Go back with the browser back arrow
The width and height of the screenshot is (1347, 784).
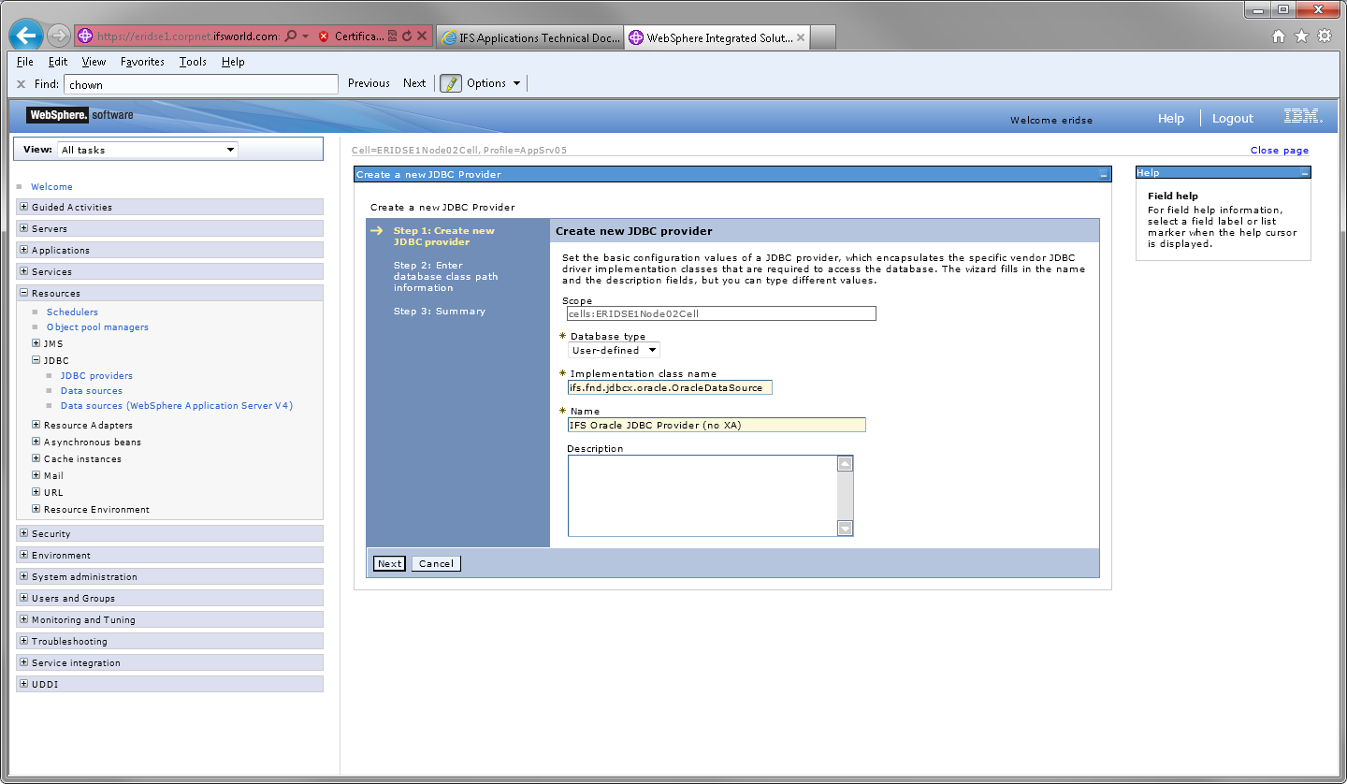tap(25, 36)
